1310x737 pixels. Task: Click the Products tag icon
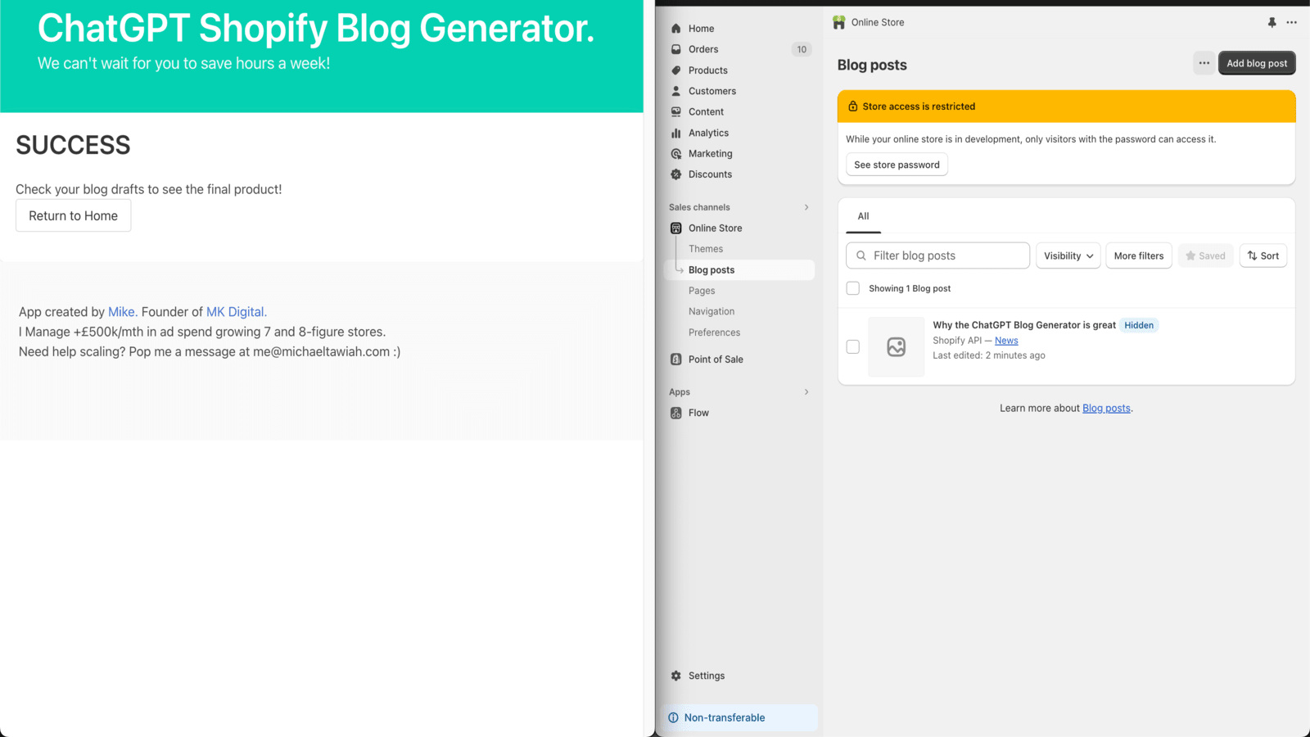(676, 70)
